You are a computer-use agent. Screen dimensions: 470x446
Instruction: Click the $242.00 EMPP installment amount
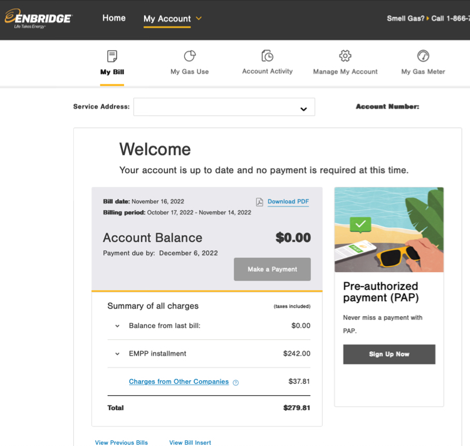click(297, 354)
